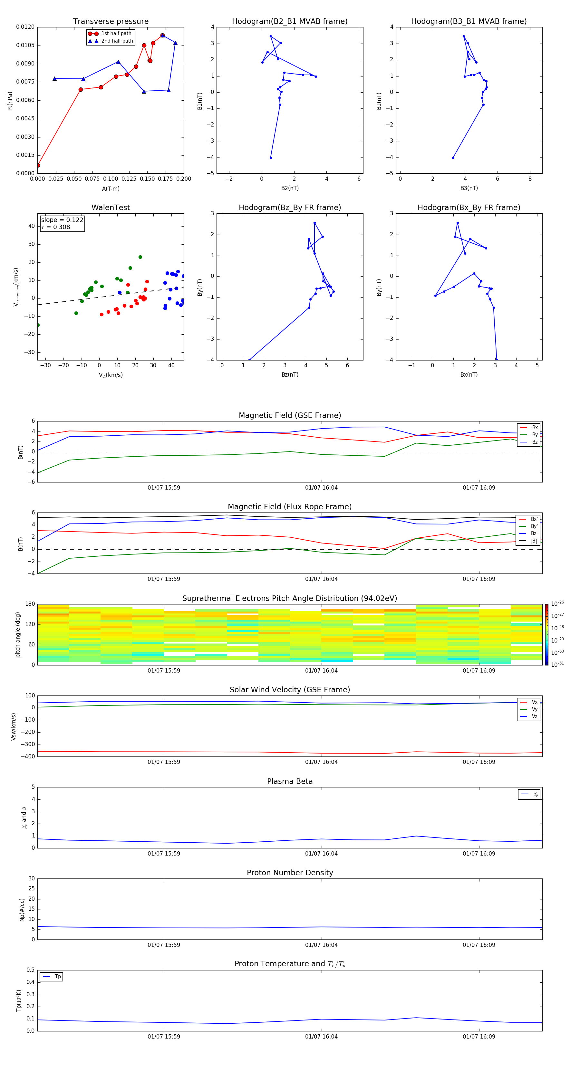The image size is (580, 1065).
Task: Click the 'slope = 0.122' annotation
Action: tap(62, 220)
